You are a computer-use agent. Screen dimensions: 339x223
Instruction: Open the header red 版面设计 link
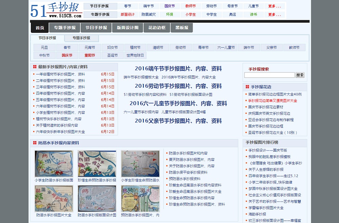coord(127,15)
